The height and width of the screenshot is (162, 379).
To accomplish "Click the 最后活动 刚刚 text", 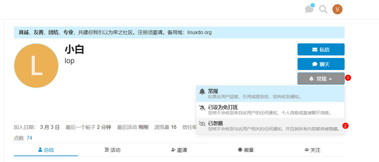I will 133,127.
